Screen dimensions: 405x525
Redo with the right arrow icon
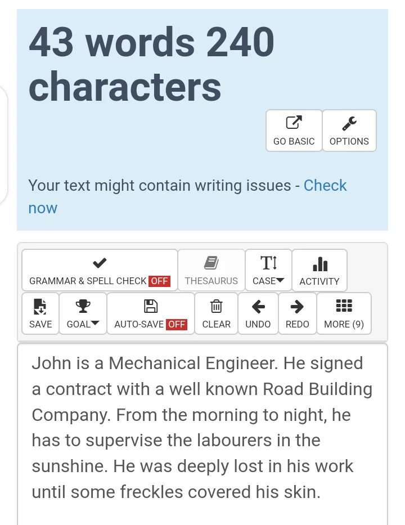[297, 306]
